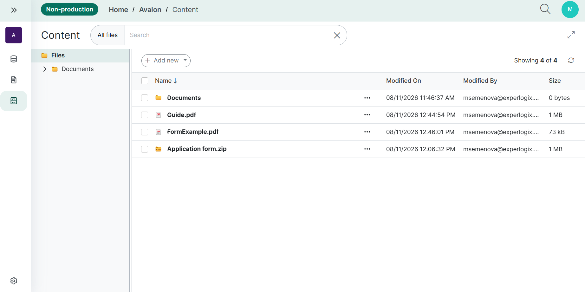Viewport: 585px width, 292px height.
Task: Expand the left navigation sidebar
Action: (14, 10)
